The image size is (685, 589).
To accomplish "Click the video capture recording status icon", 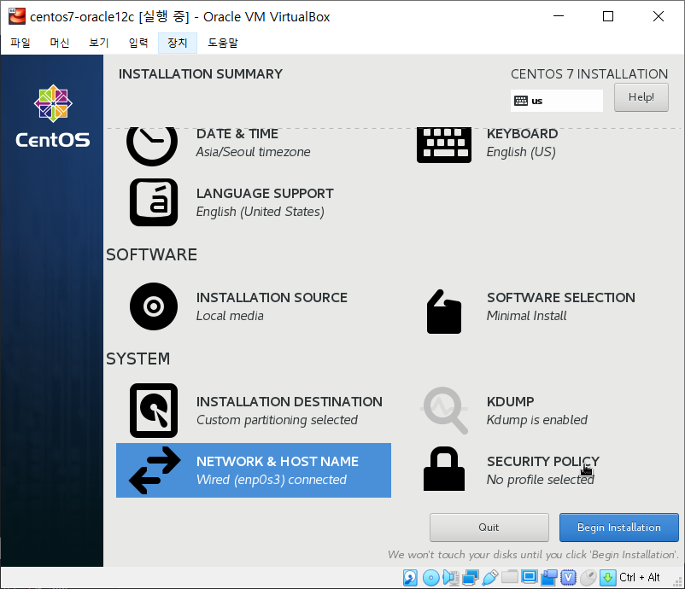I will point(549,578).
